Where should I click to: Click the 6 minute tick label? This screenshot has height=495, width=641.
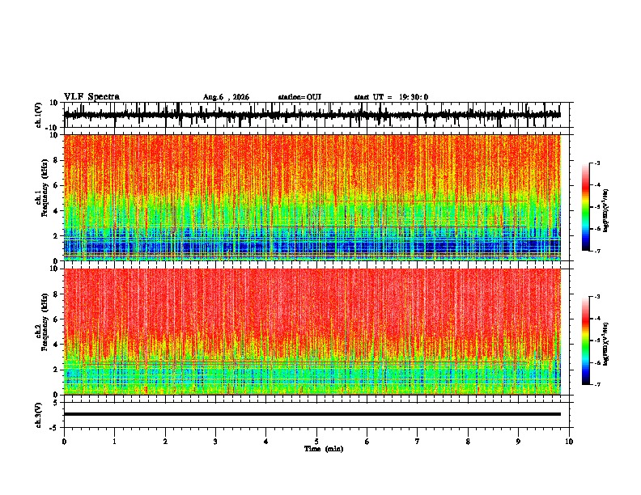click(x=367, y=442)
